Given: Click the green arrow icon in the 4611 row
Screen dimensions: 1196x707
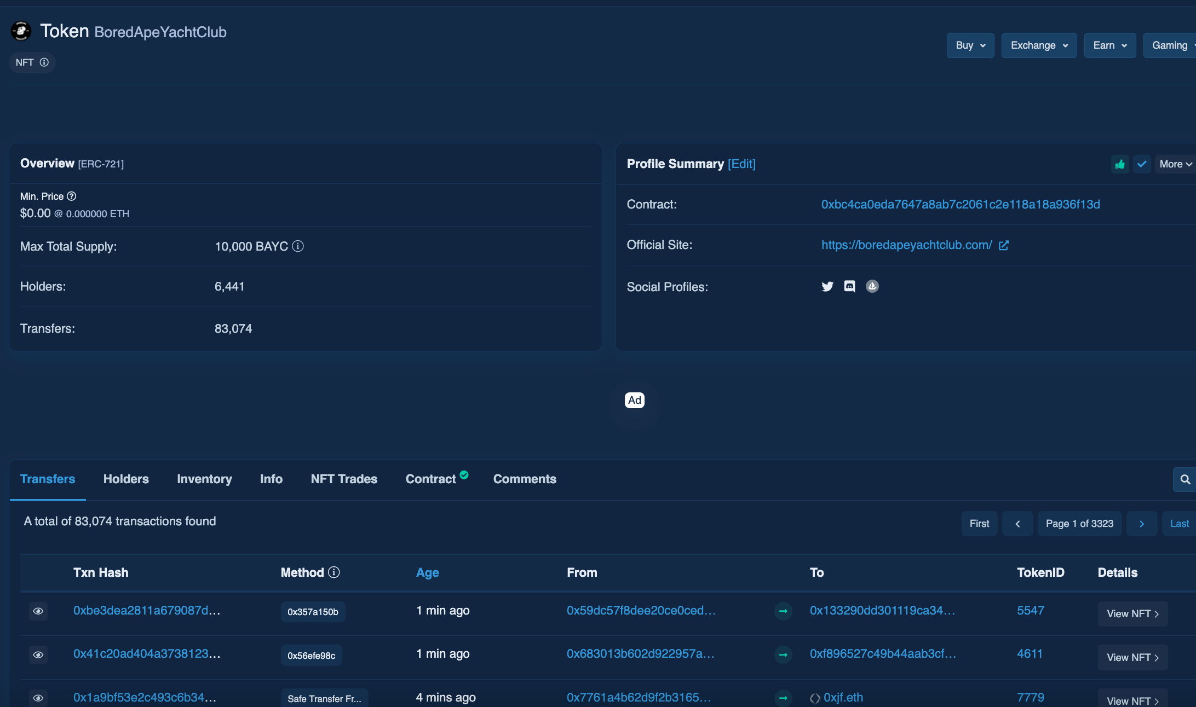Looking at the screenshot, I should pos(783,654).
